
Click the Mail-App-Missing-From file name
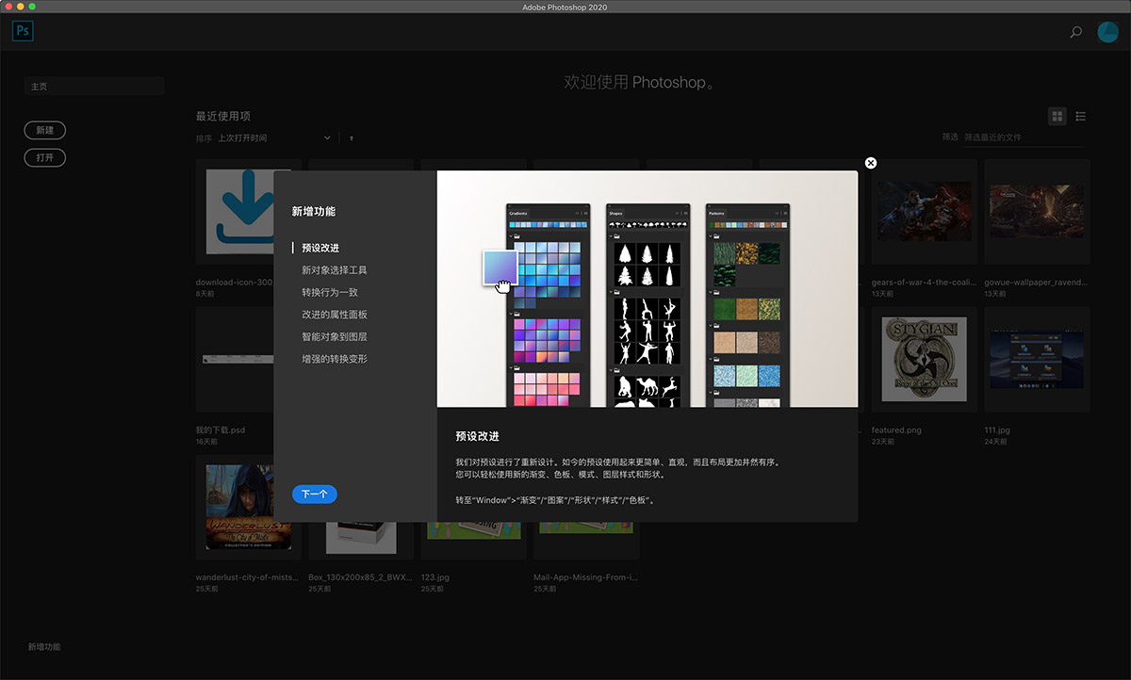[585, 577]
